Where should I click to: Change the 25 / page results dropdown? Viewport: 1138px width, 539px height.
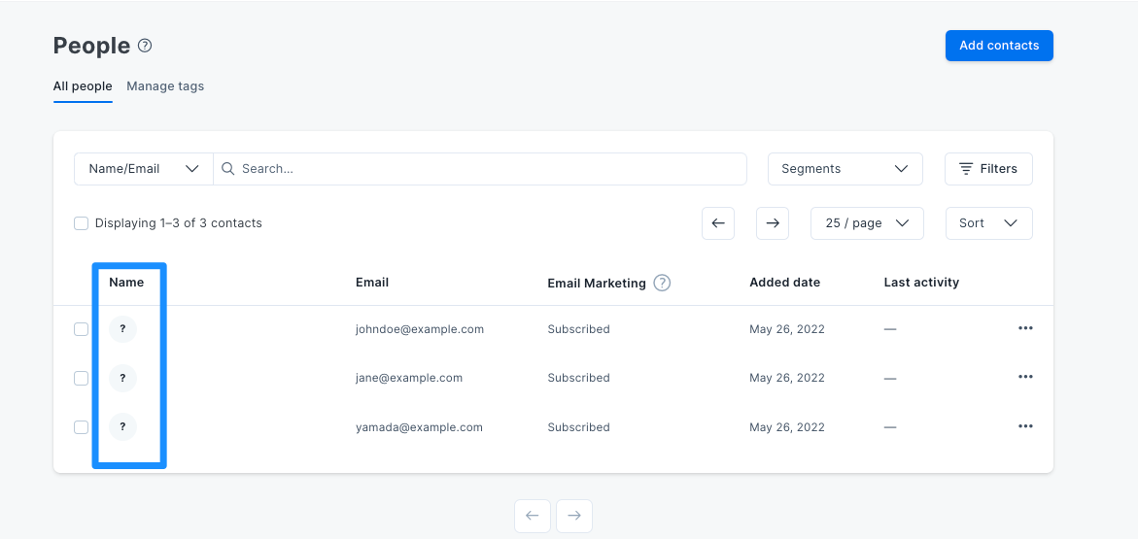[x=867, y=223]
